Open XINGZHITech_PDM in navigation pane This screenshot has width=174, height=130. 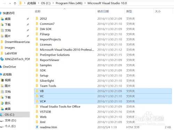[x=17, y=59]
